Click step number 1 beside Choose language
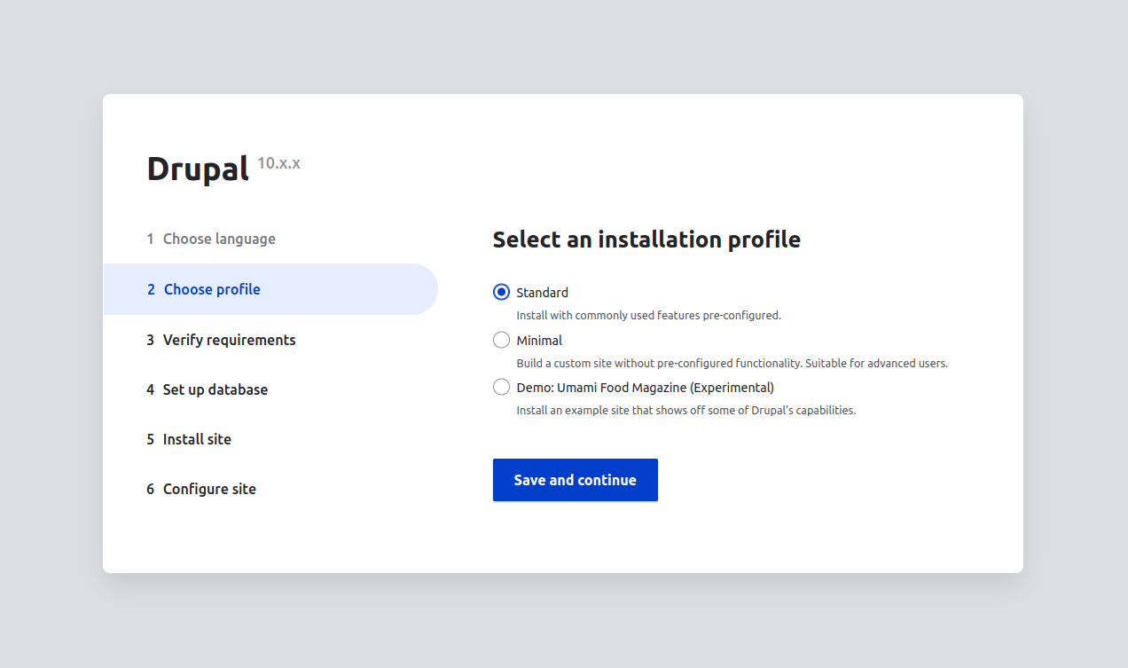 click(x=150, y=239)
